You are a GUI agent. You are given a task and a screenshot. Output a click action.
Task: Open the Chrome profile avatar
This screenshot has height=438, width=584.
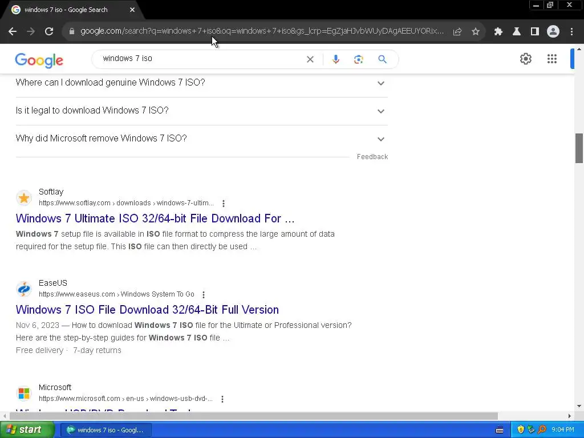pyautogui.click(x=553, y=32)
